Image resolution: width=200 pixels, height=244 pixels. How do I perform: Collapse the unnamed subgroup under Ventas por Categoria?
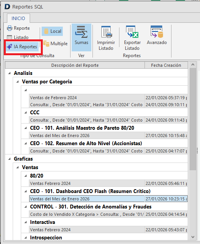click(26, 90)
